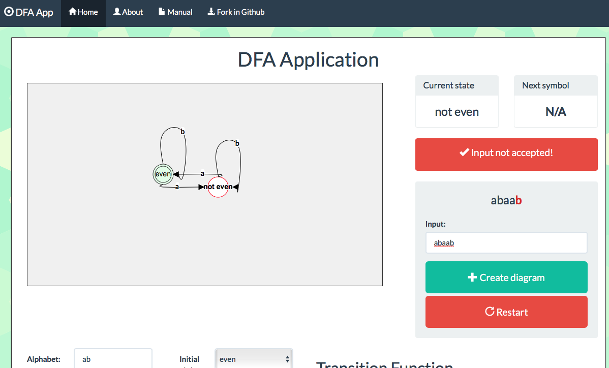Open the Initial state dropdown showing even
This screenshot has height=368, width=609.
tap(254, 359)
